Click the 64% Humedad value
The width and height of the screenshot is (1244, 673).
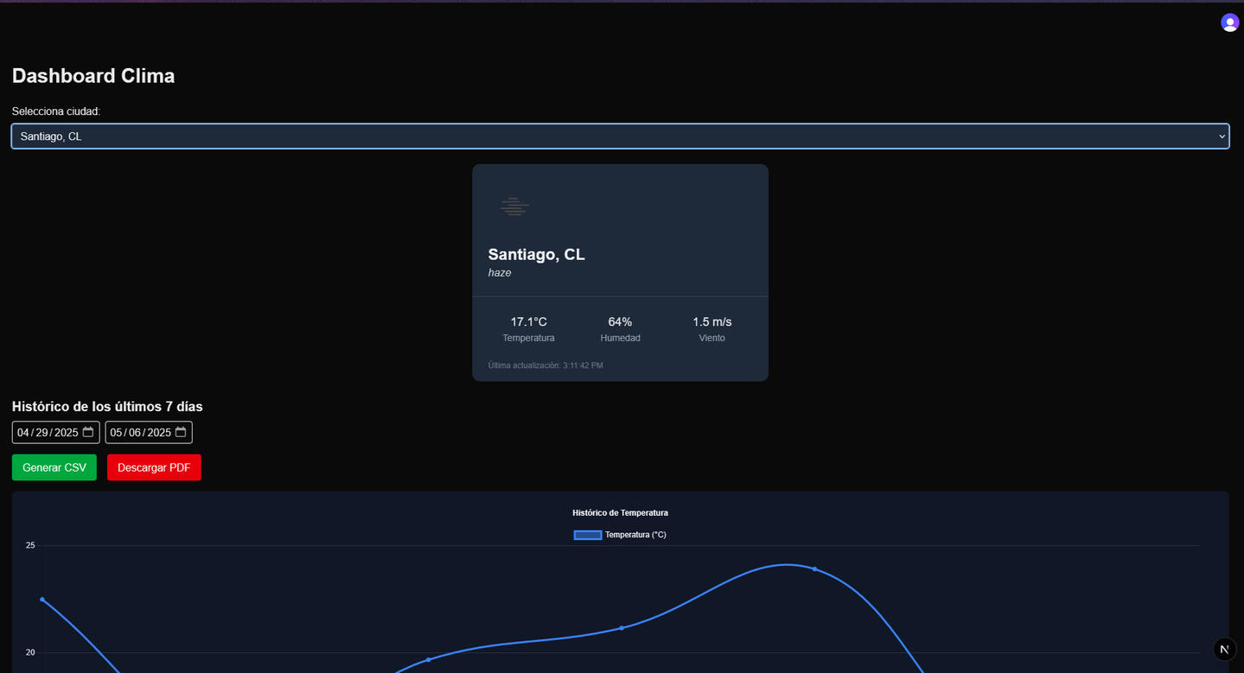tap(620, 321)
